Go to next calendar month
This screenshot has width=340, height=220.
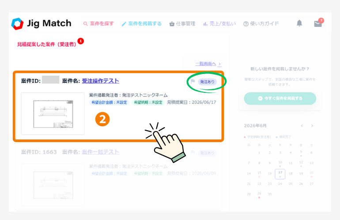(x=312, y=126)
